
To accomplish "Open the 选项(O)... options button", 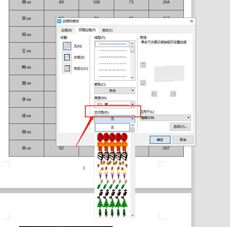I will [x=180, y=127].
